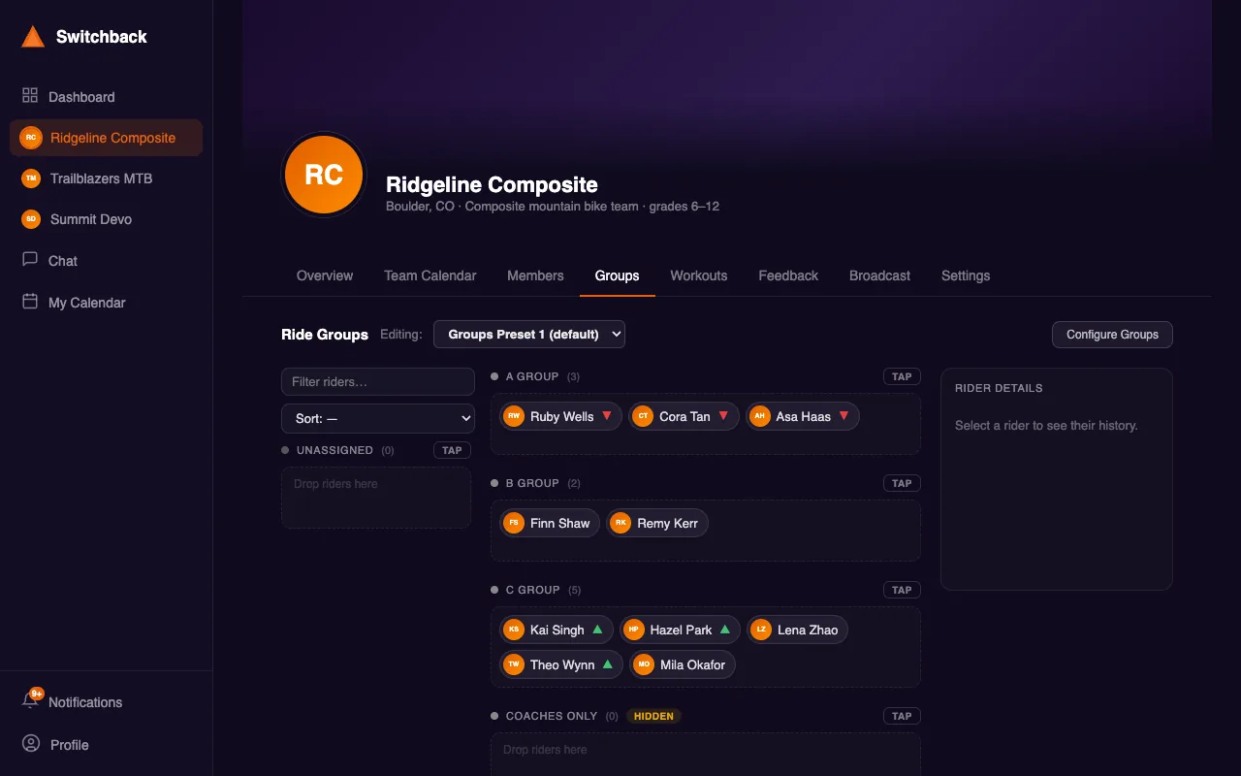Open the Profile user icon

pos(31,744)
